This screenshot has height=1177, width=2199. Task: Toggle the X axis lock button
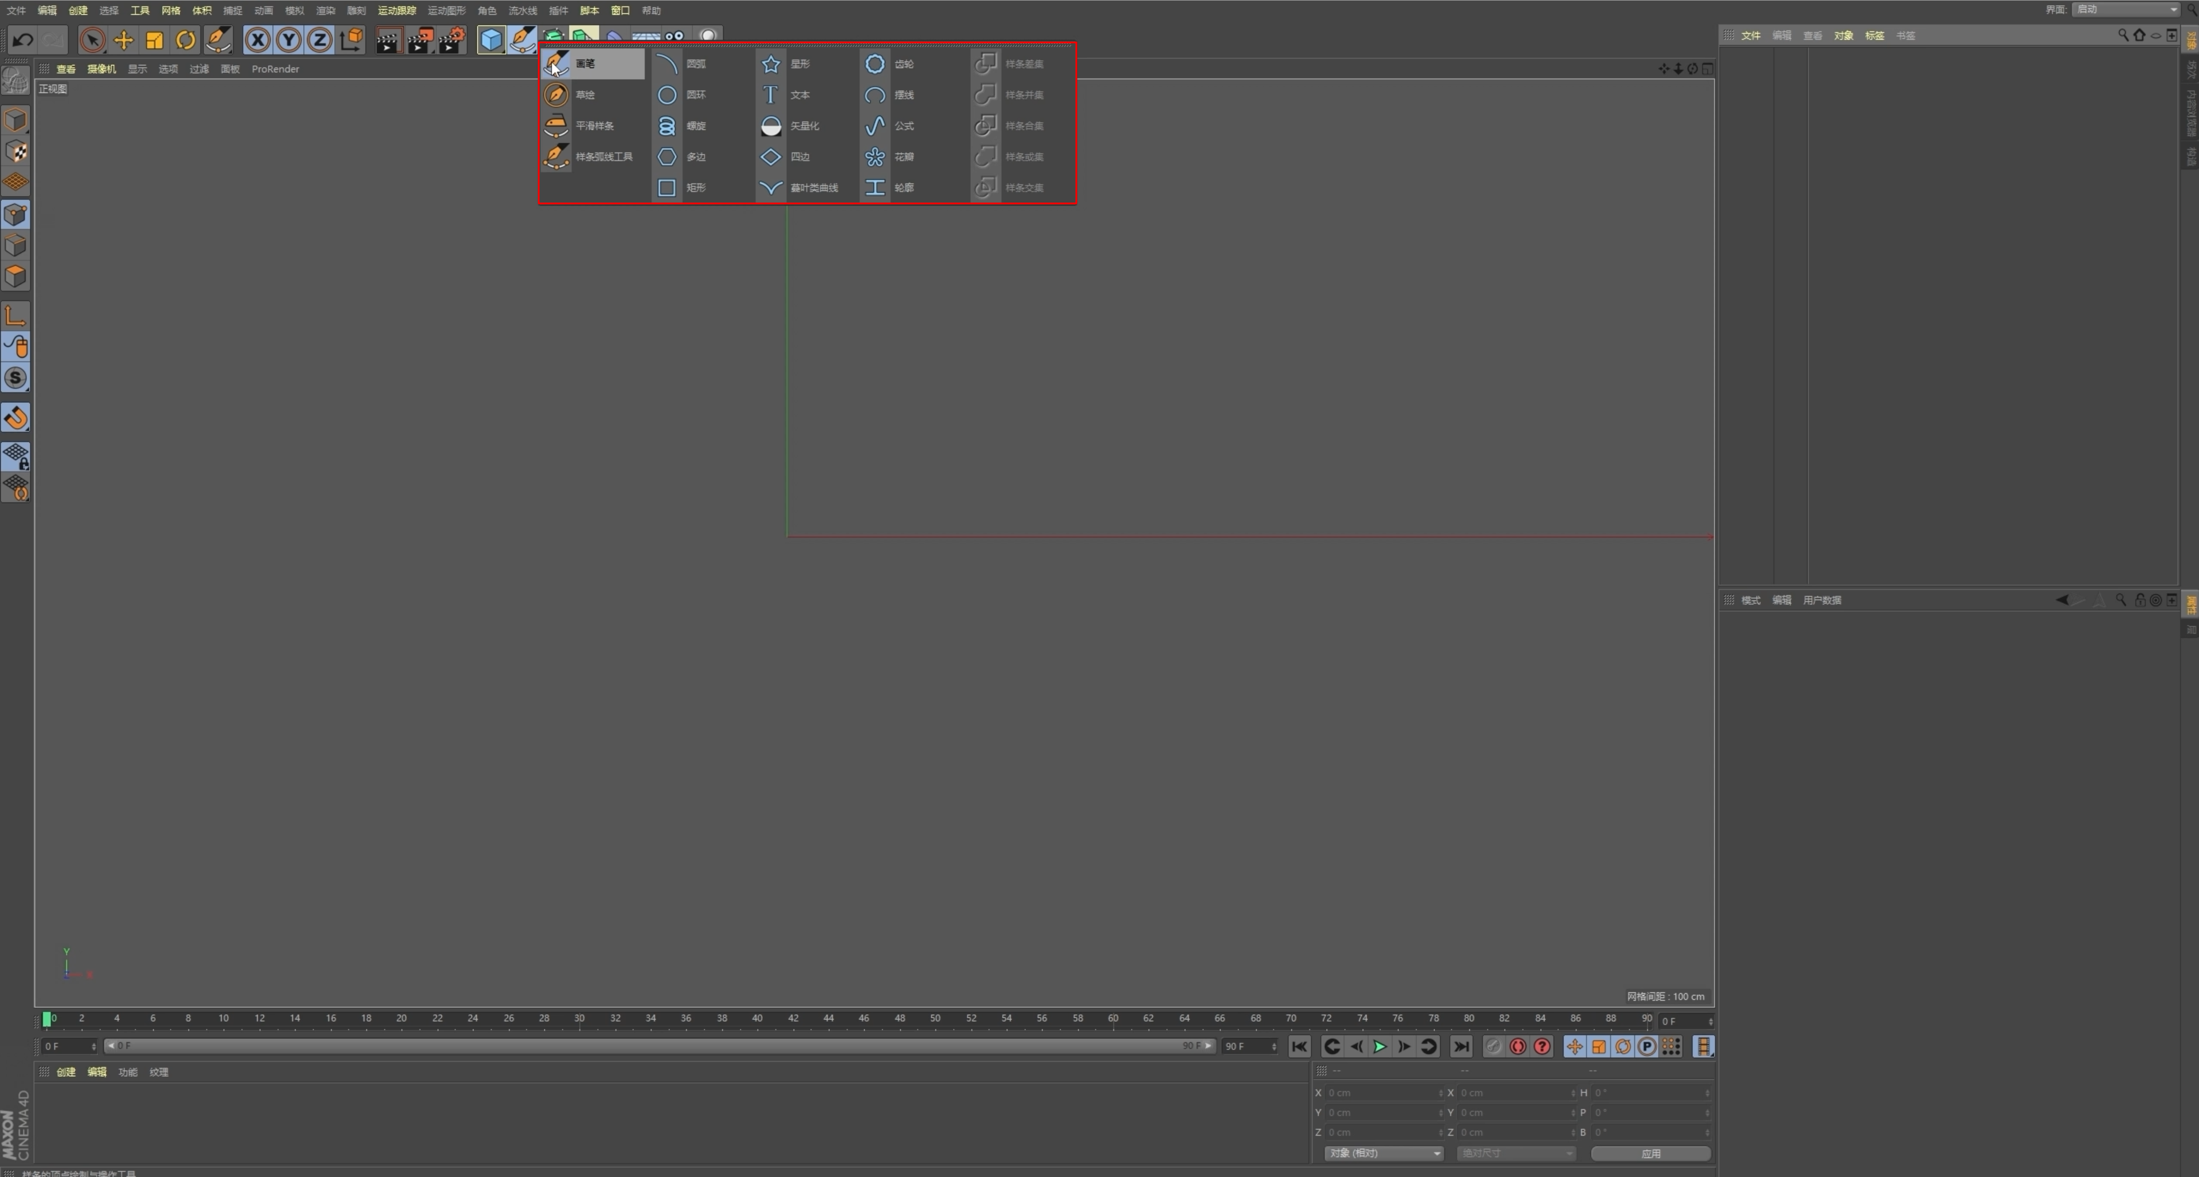[258, 40]
